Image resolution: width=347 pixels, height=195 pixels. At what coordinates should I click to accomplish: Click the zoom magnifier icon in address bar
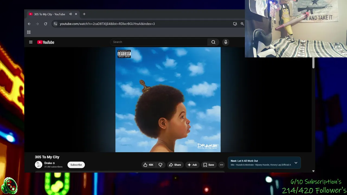click(242, 24)
